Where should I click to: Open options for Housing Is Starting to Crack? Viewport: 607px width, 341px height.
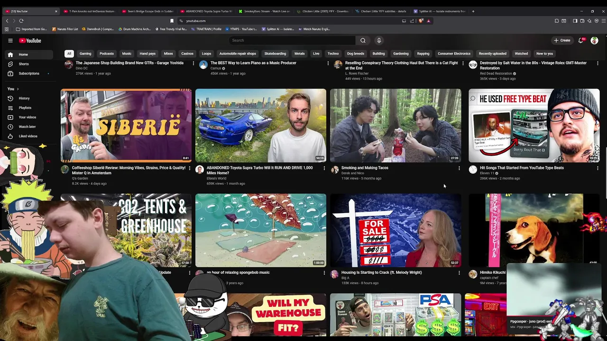click(x=459, y=272)
